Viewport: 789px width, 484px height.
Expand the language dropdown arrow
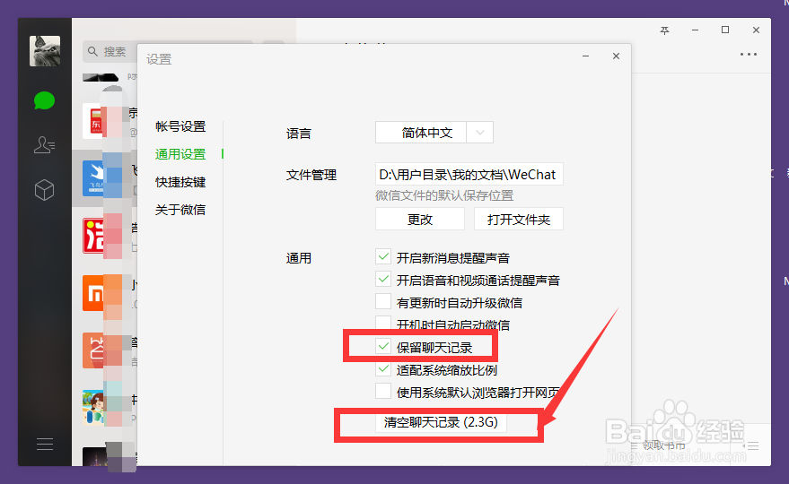click(x=479, y=133)
